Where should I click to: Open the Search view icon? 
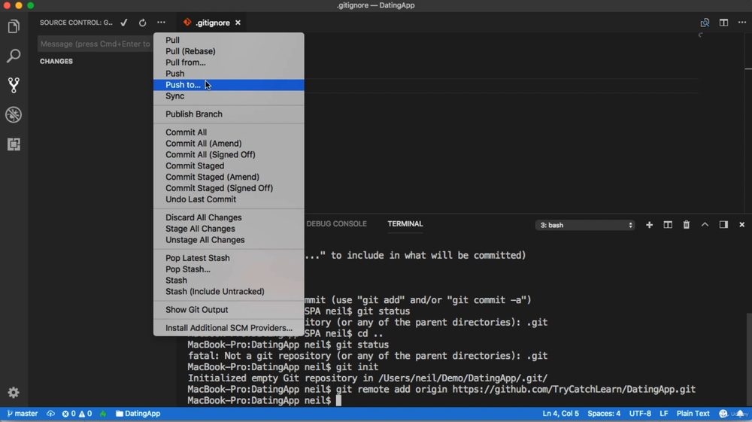click(x=14, y=56)
